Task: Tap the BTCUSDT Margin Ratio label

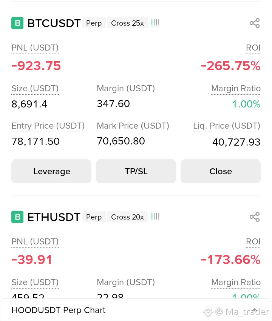Action: pos(236,89)
